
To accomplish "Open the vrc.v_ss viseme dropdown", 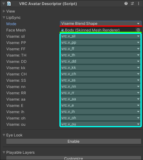I will coord(101,80).
